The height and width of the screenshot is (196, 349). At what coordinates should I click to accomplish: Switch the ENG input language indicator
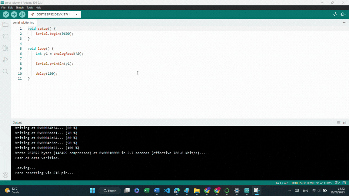click(x=305, y=191)
